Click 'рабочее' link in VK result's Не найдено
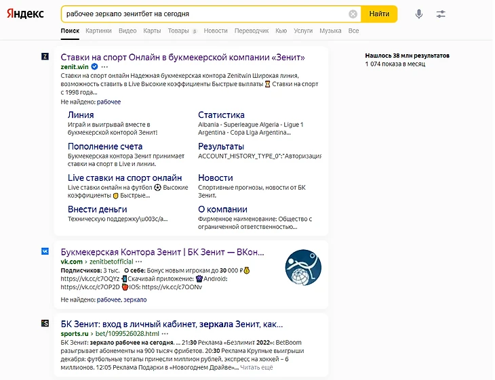This screenshot has height=380, width=495. pyautogui.click(x=108, y=299)
